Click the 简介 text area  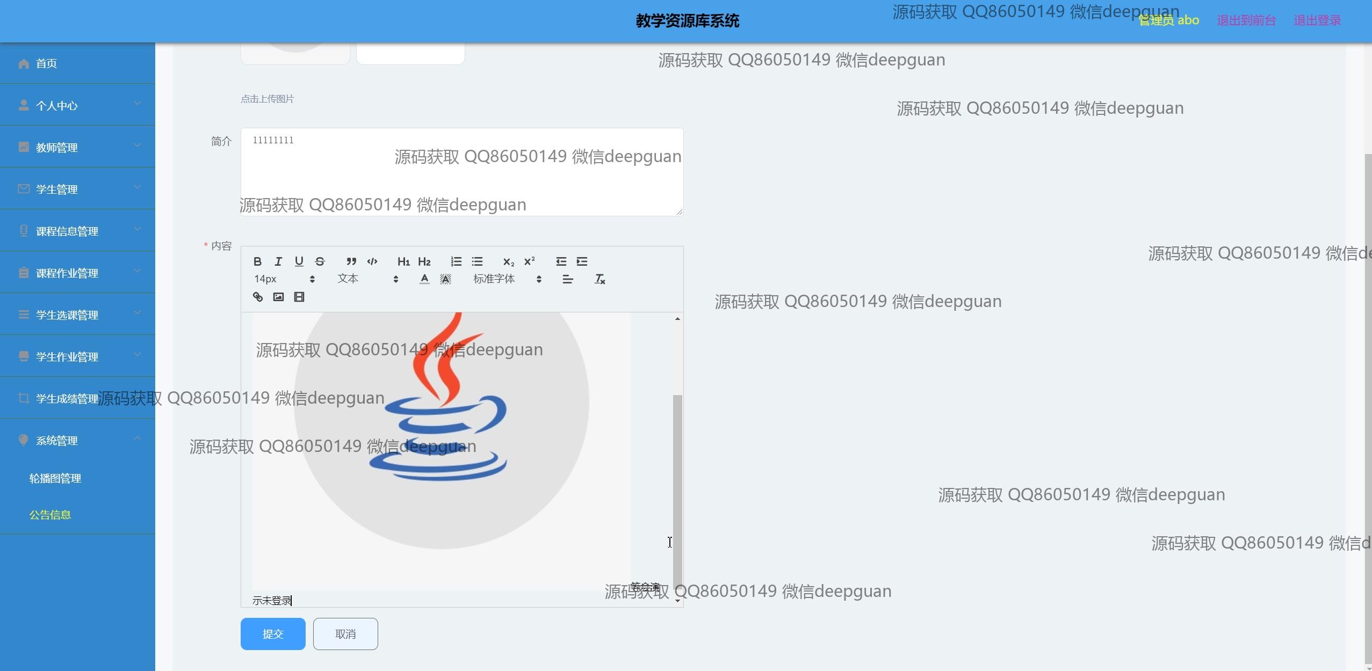click(461, 172)
